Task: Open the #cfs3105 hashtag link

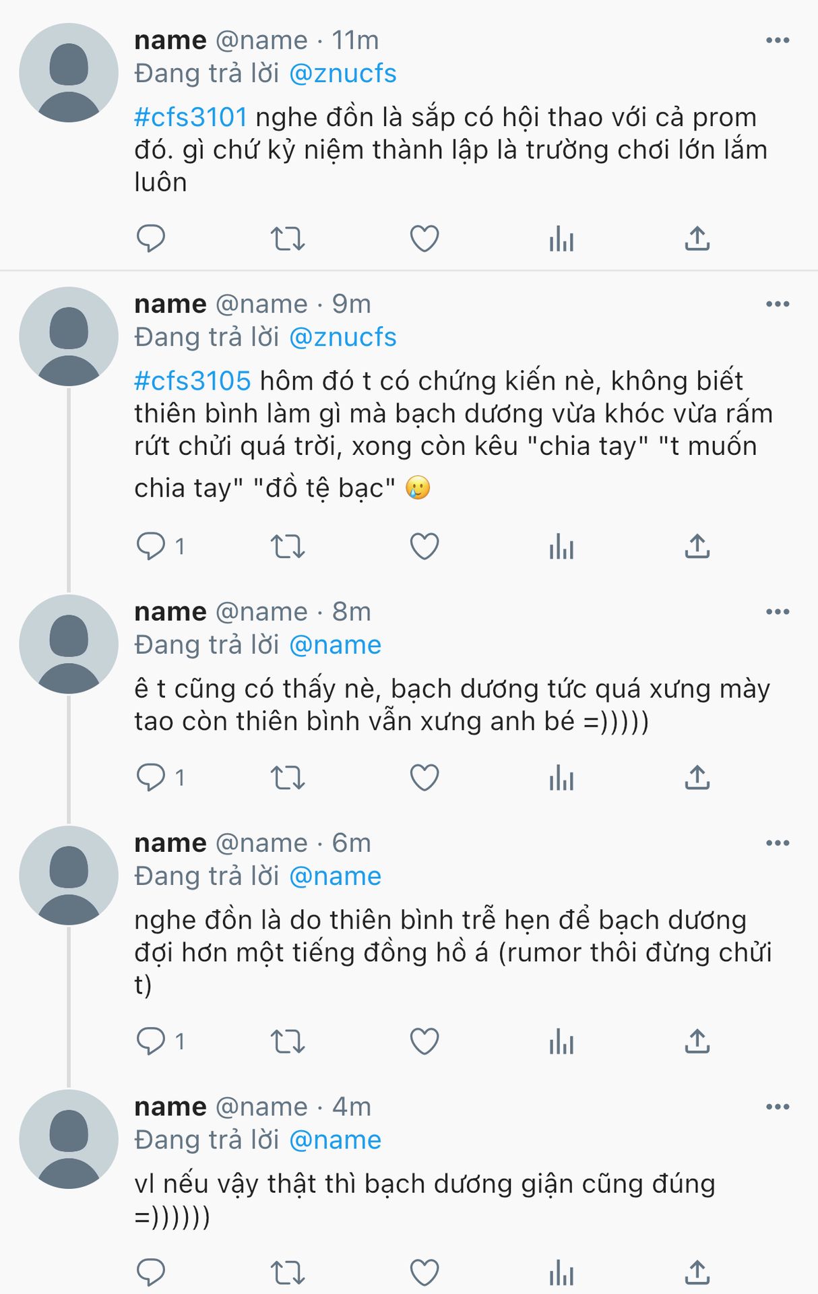Action: pos(193,381)
